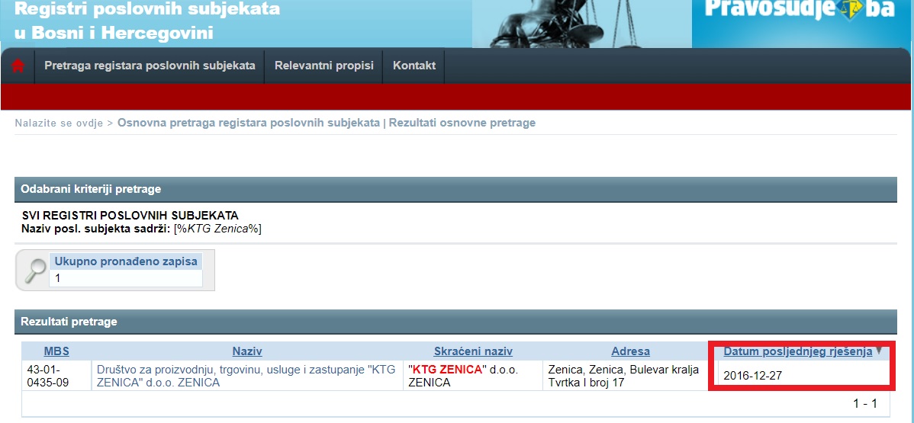Viewport: 914px width, 423px height.
Task: Open the Relevantni propisi menu item
Action: point(324,66)
